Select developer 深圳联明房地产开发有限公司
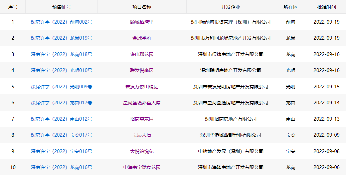This screenshot has height=176, width=346. (230, 70)
